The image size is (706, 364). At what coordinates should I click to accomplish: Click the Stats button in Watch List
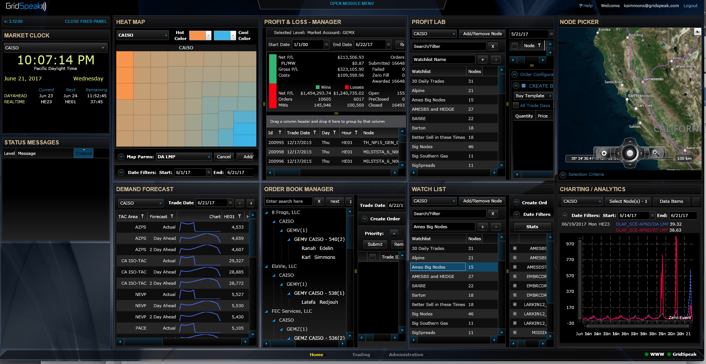(532, 227)
